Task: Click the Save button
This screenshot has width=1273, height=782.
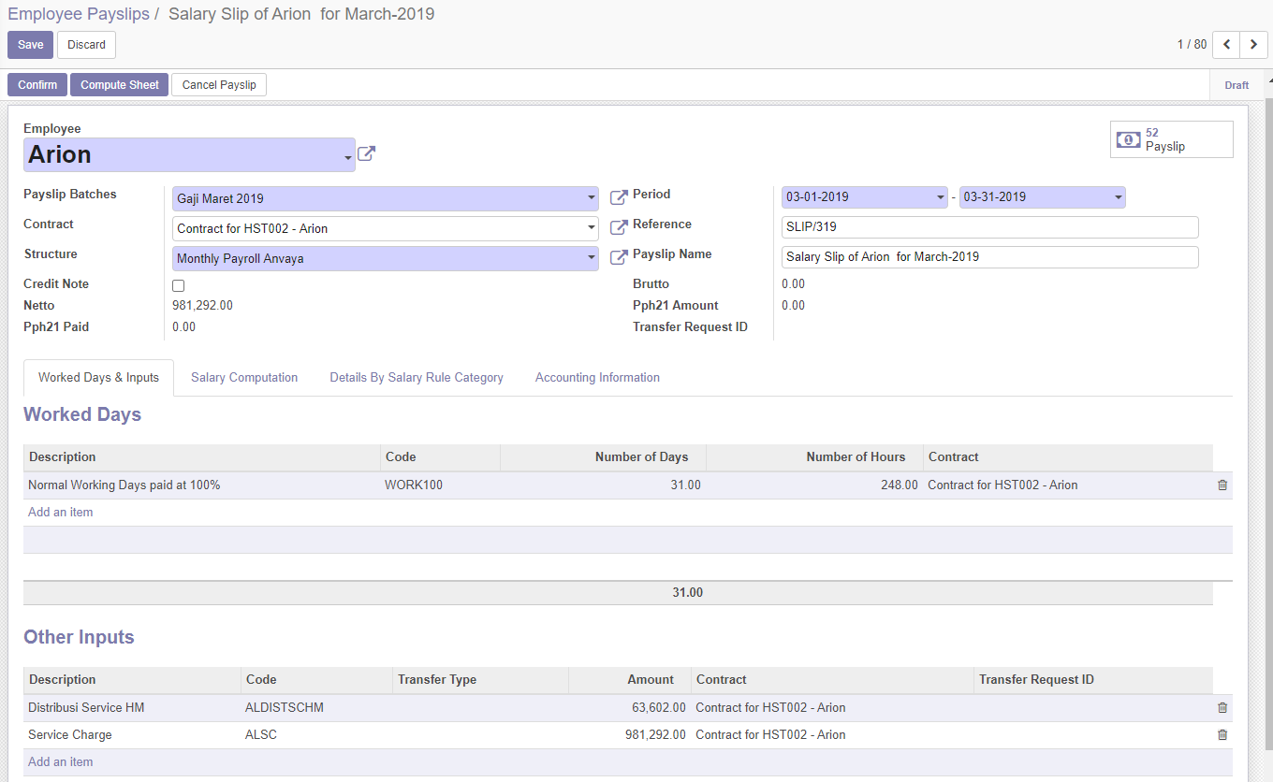Action: click(31, 45)
